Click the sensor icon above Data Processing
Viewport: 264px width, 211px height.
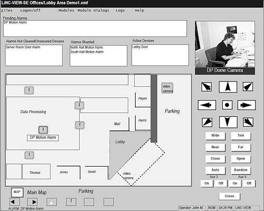click(29, 90)
